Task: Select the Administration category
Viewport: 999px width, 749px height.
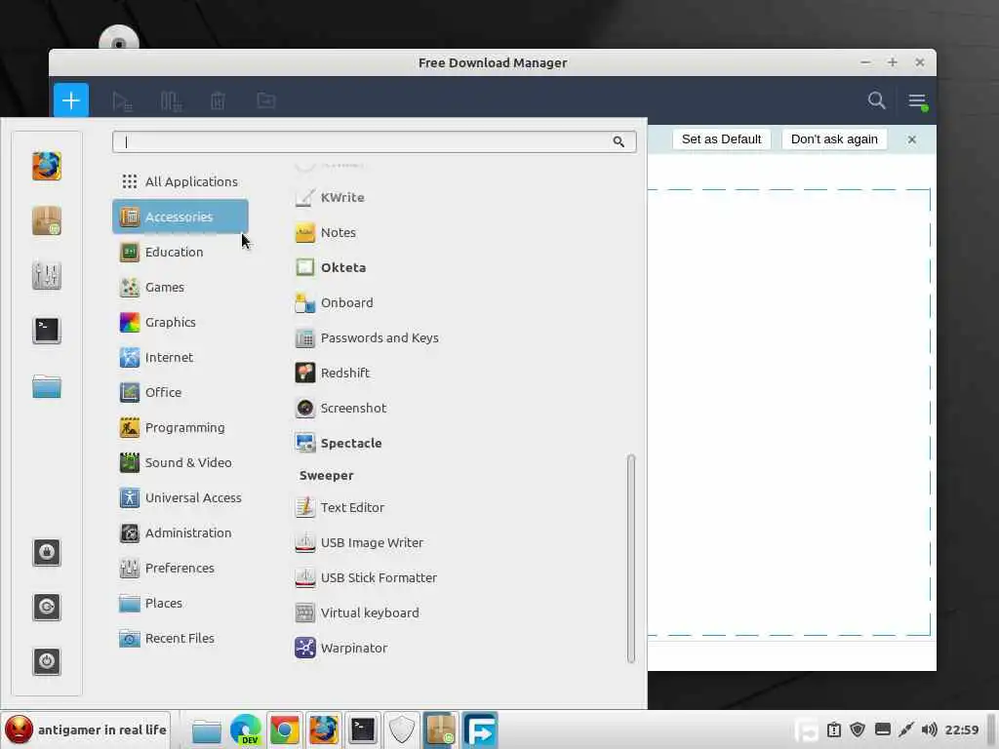Action: coord(180,532)
